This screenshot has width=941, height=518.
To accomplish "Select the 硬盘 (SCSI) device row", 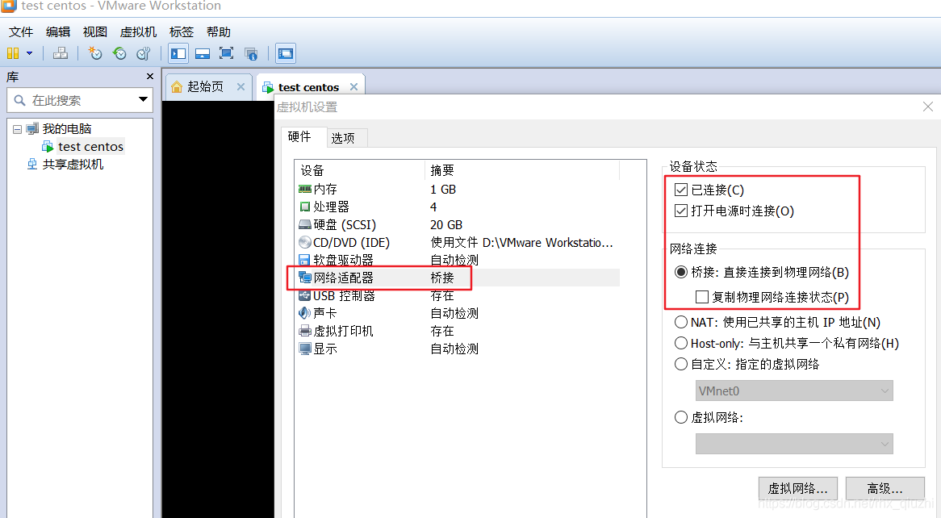I will (x=458, y=224).
